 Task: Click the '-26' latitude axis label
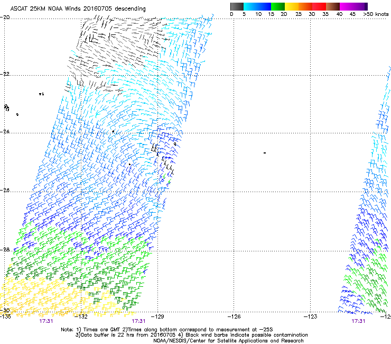click(x=5, y=191)
